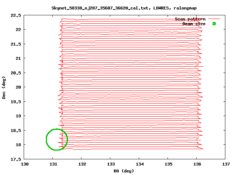Click the y-axis tick label 21
This screenshot has width=233, height=175.
19,58
